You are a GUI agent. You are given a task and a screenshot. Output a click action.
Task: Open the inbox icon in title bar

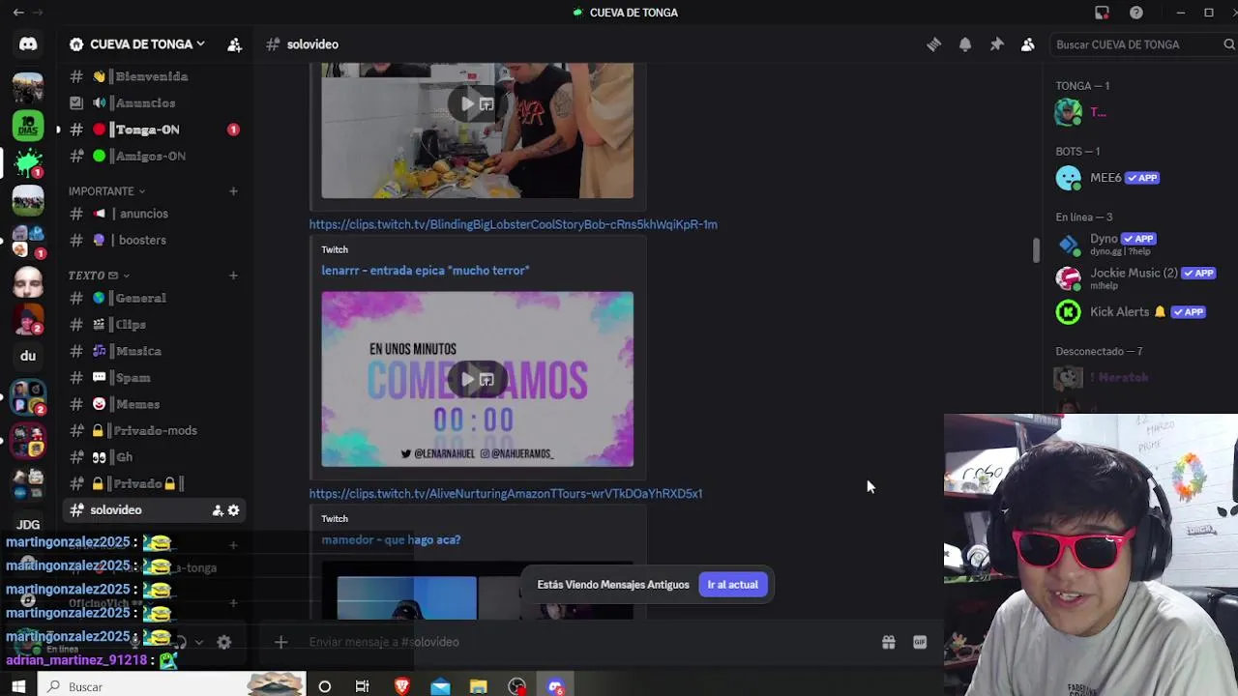(1102, 13)
